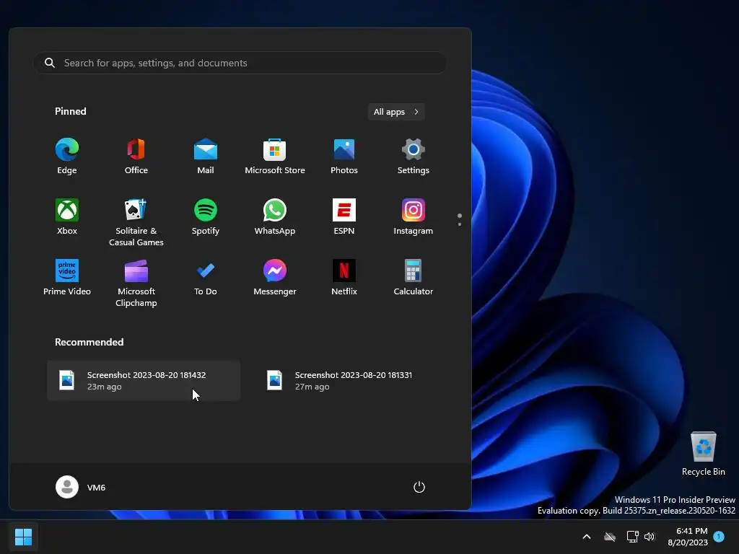Show All apps list
The height and width of the screenshot is (554, 739).
396,112
